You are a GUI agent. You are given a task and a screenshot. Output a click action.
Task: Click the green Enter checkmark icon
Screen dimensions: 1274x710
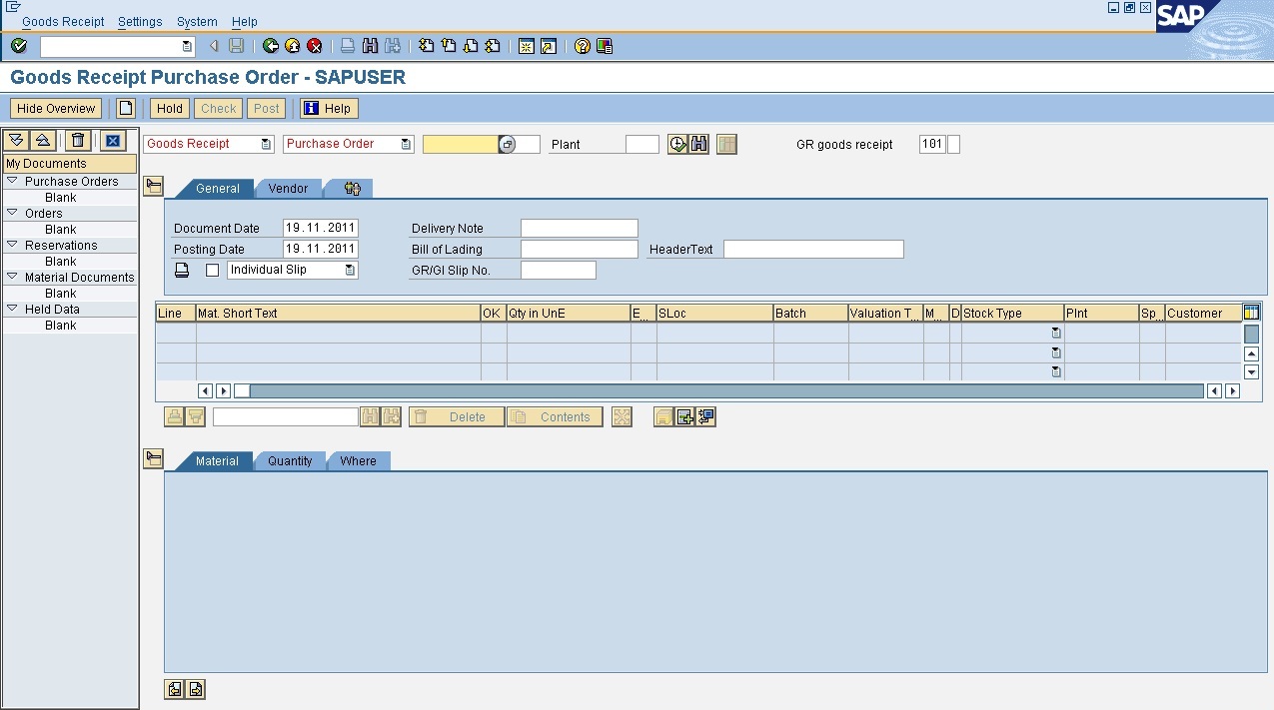click(x=19, y=46)
